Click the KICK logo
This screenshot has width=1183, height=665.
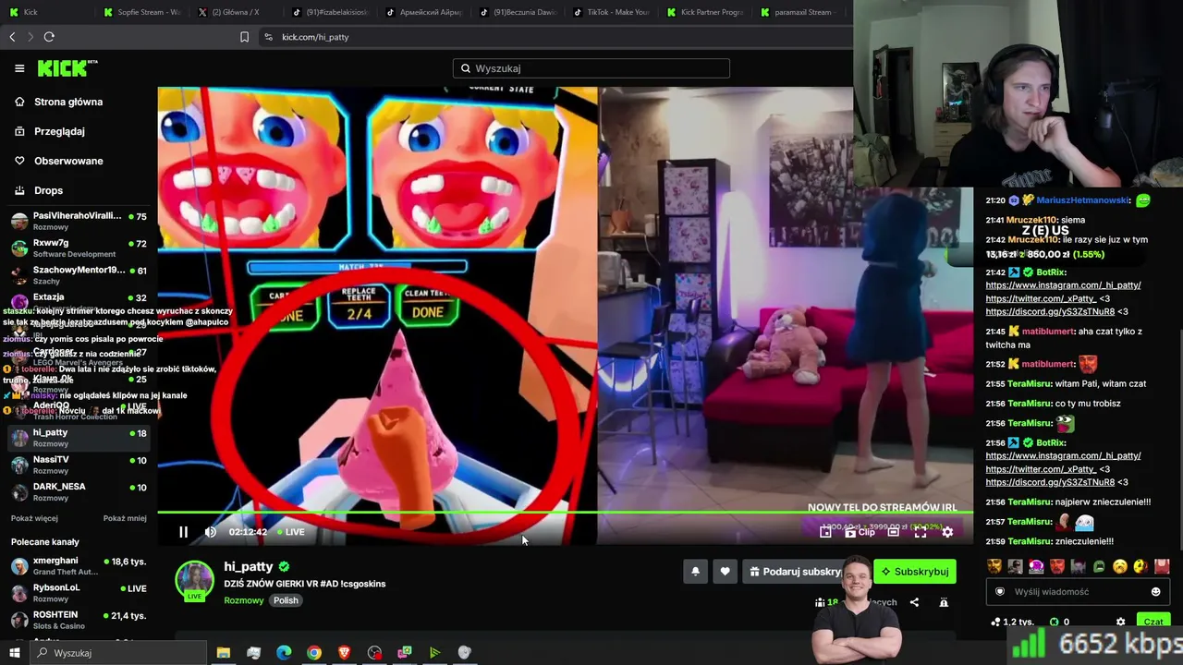(67, 68)
